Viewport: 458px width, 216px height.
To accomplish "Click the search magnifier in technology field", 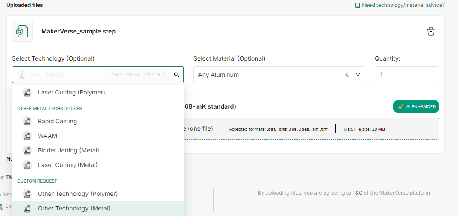I will click(176, 75).
